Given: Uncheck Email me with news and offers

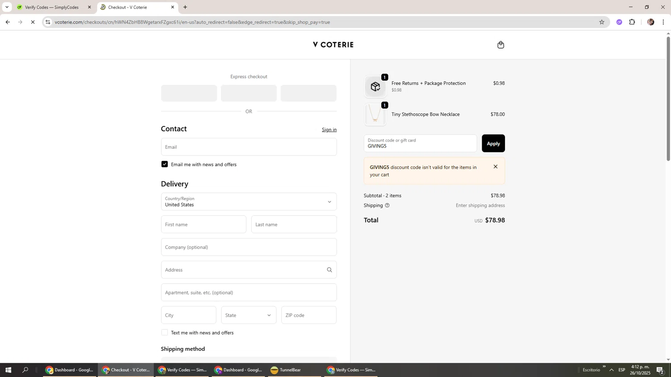Looking at the screenshot, I should pyautogui.click(x=165, y=164).
